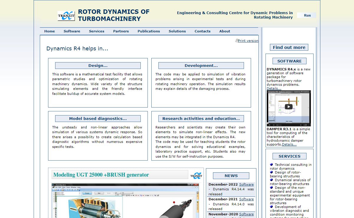
Task: Open the Contacts page
Action: [203, 31]
